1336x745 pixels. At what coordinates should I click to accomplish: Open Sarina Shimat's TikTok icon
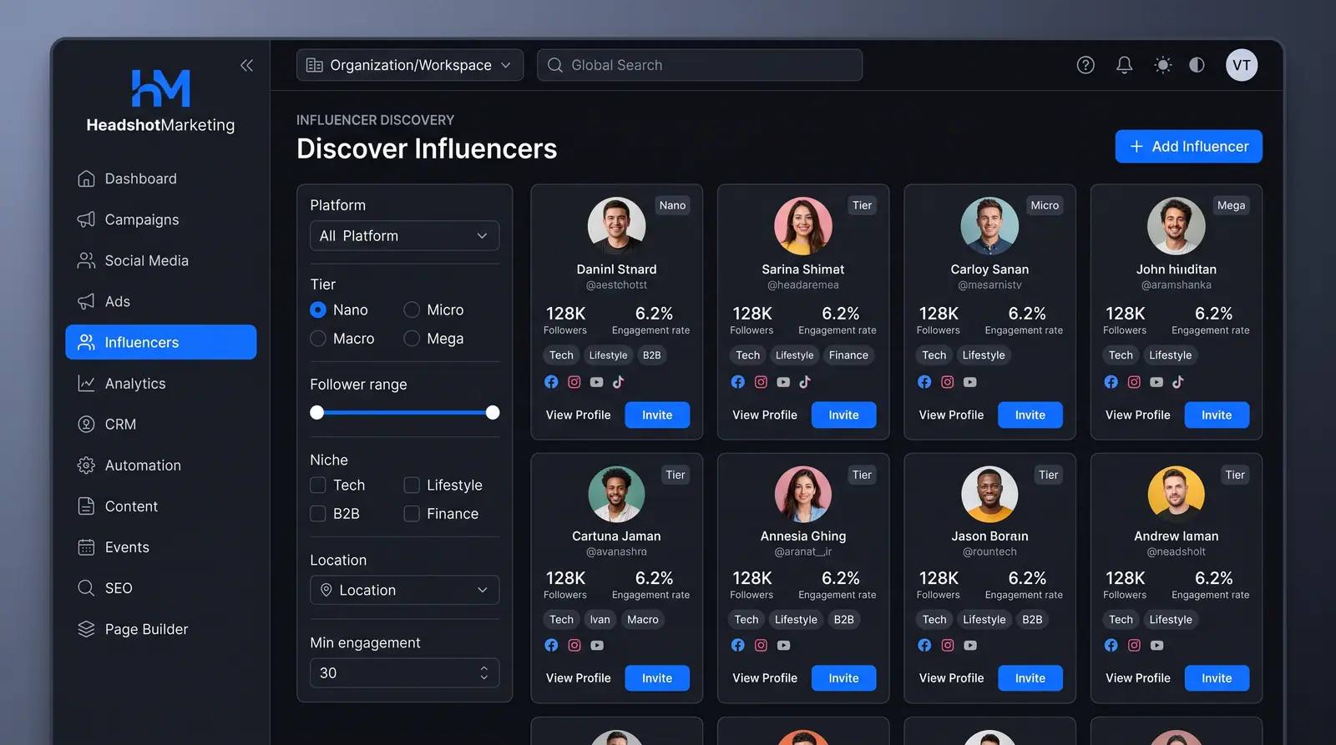click(805, 382)
